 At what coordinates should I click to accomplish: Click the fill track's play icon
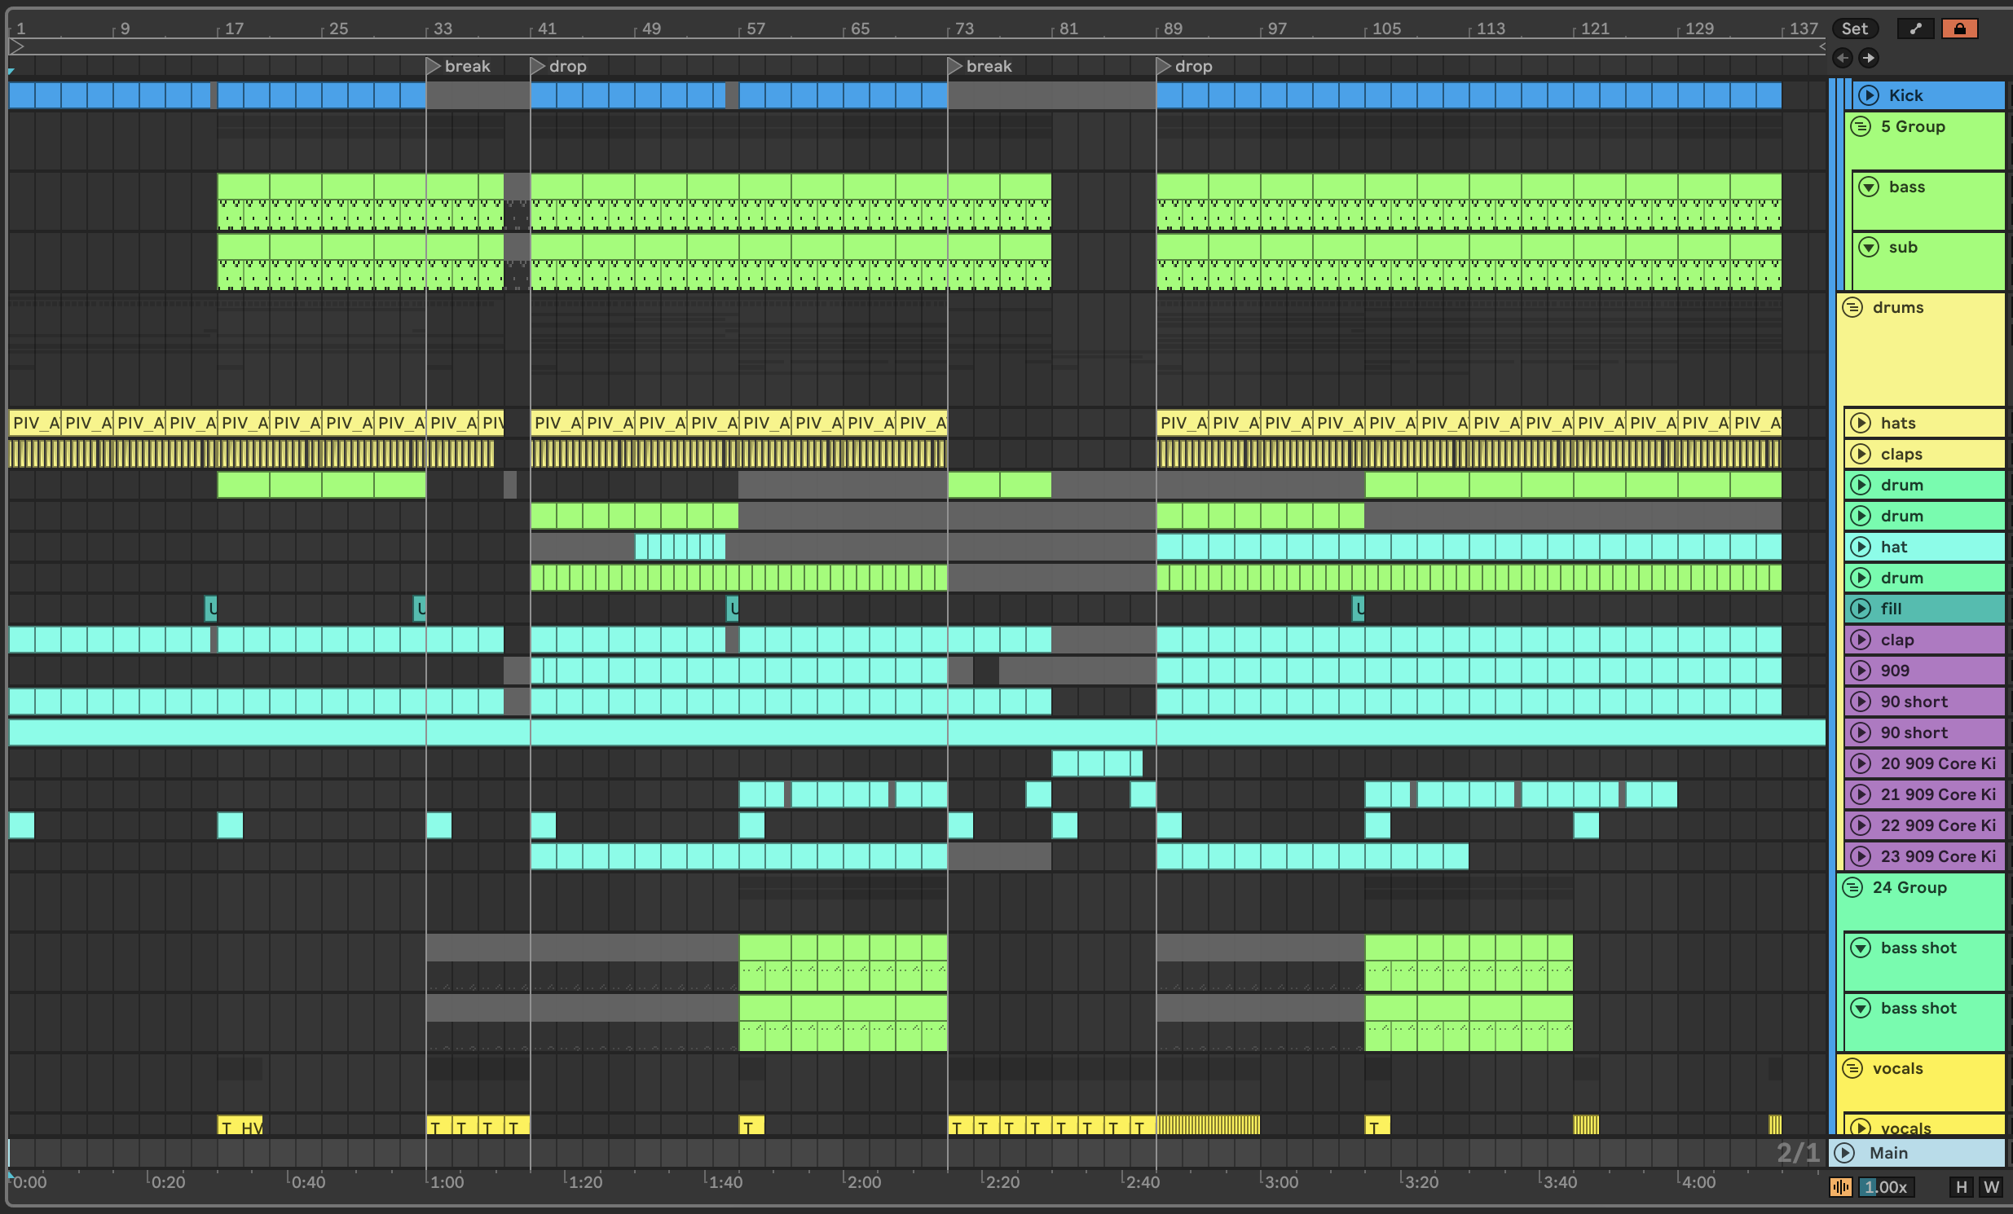click(x=1861, y=609)
